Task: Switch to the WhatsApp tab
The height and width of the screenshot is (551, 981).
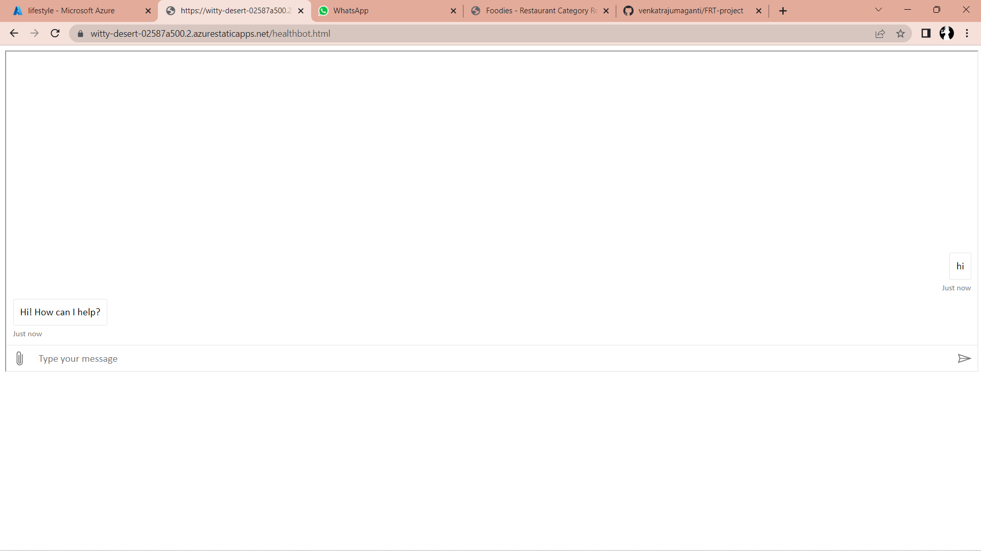Action: (x=351, y=11)
